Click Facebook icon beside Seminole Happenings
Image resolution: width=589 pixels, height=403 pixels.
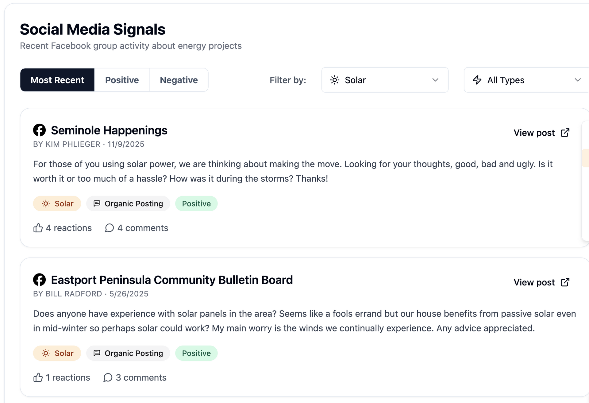pyautogui.click(x=39, y=130)
